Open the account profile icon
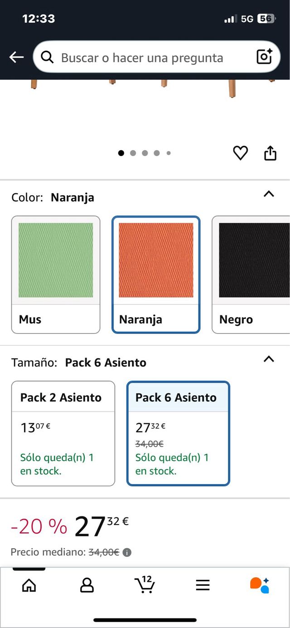Viewport: 290px width, 628px height. click(x=87, y=585)
